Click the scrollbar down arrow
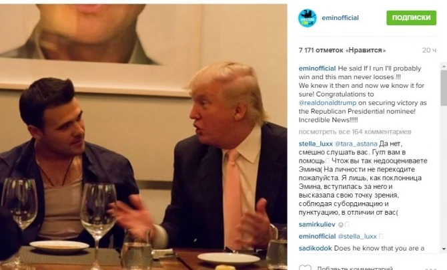The width and height of the screenshot is (447, 270). coord(444,249)
